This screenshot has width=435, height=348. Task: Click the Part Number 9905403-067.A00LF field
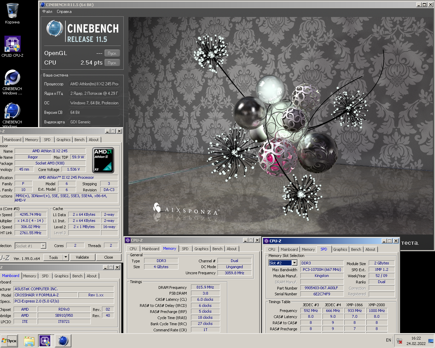tap(321, 288)
